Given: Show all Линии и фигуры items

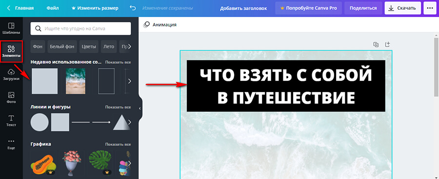Looking at the screenshot, I should [118, 107].
